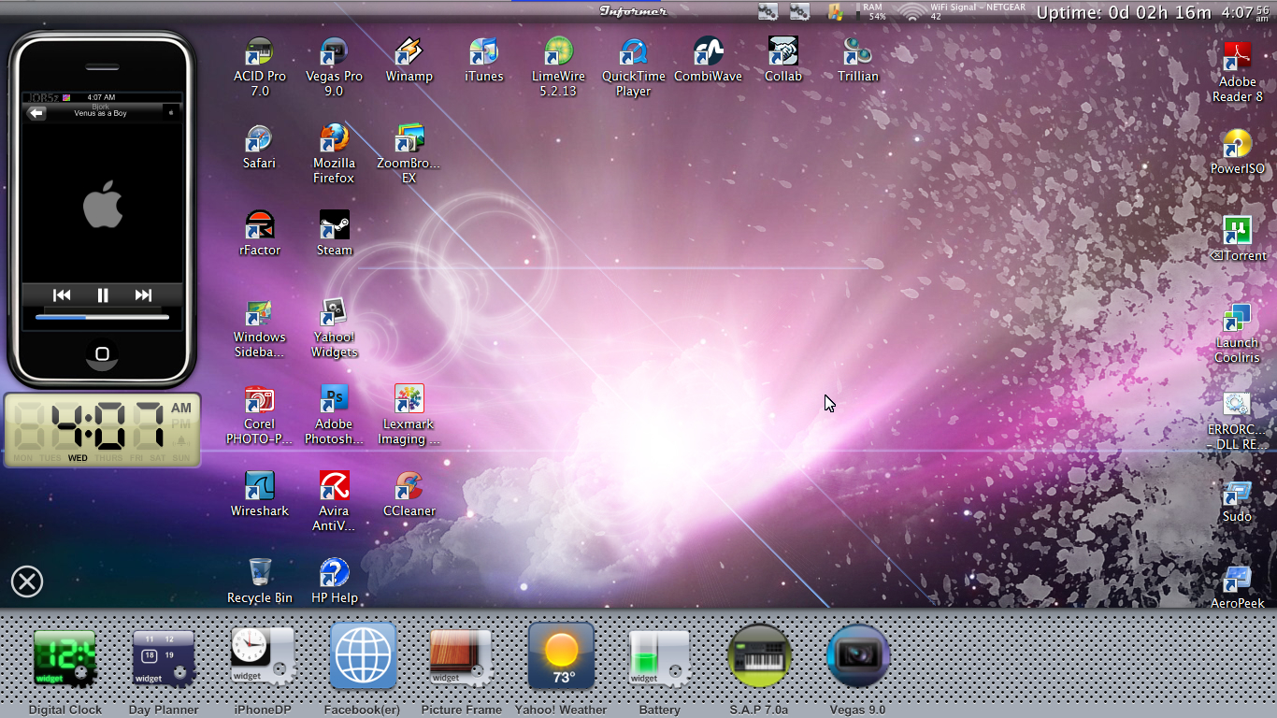
Task: Skip to next track on iPhone widget
Action: [x=143, y=295]
